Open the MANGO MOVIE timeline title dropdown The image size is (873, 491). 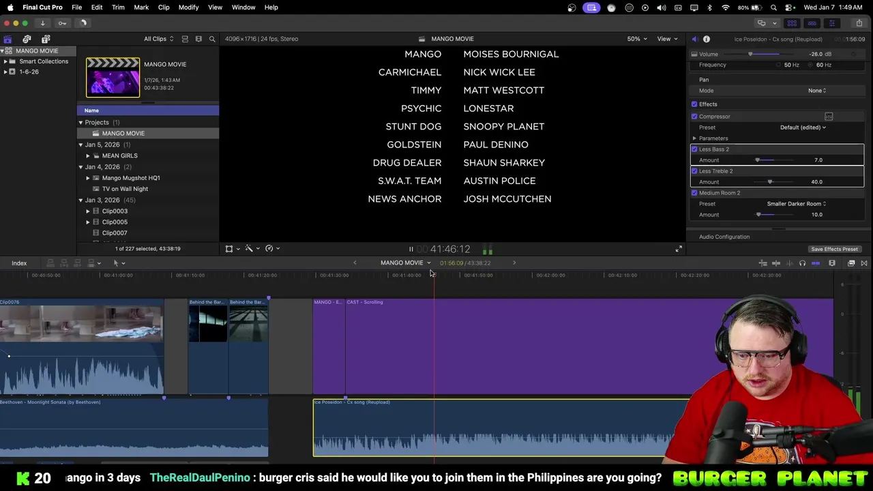coord(406,263)
